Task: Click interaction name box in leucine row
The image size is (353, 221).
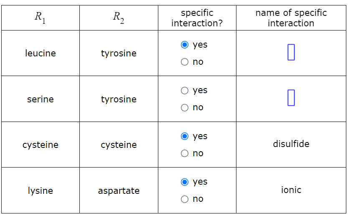Action: point(291,52)
